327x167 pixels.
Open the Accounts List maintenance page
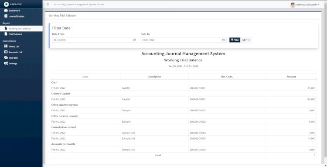coord(21,52)
